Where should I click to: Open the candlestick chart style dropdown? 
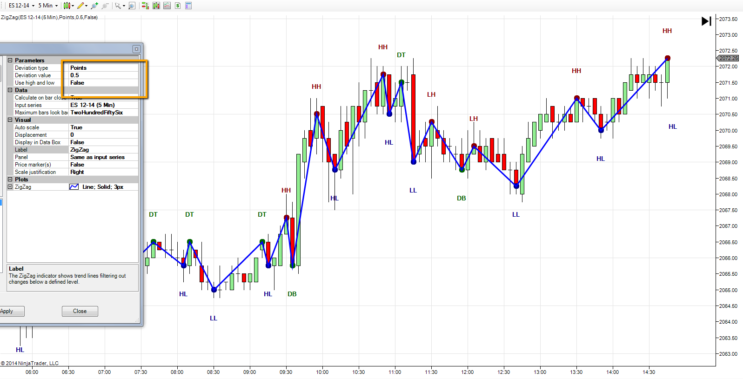69,6
